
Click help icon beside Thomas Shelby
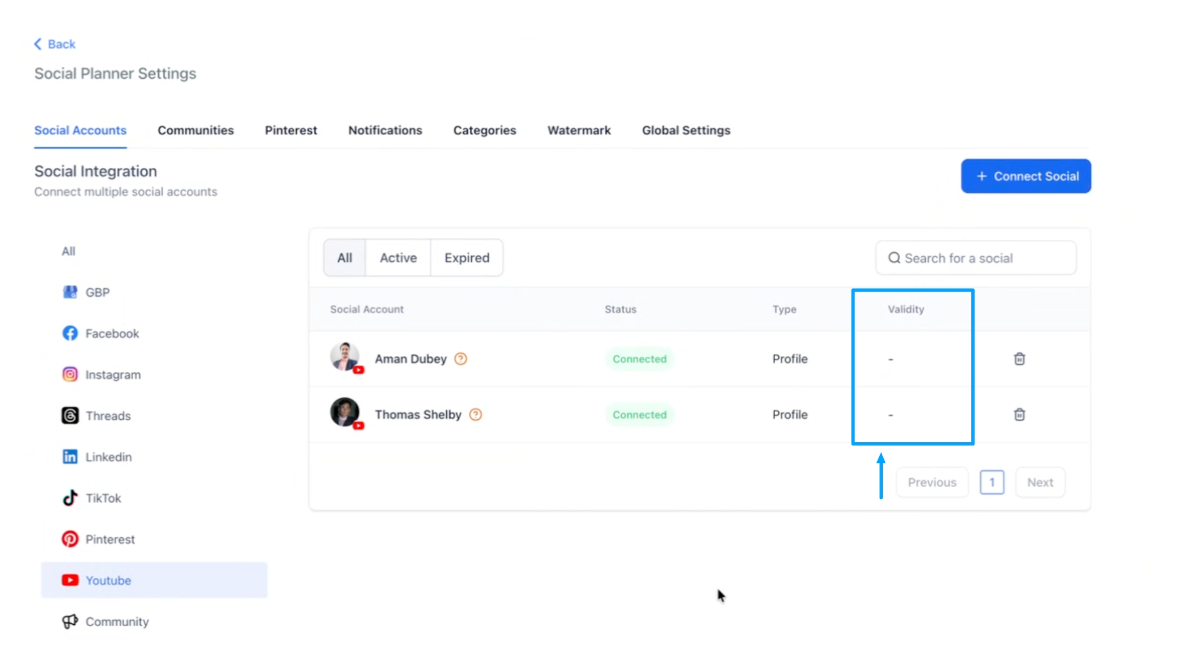pos(475,415)
